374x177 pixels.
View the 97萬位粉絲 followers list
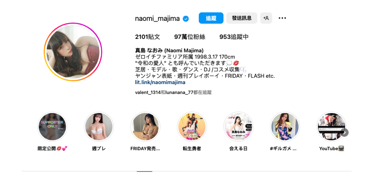click(190, 37)
